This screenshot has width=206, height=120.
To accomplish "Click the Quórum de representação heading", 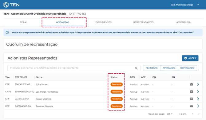I will 32,44.
